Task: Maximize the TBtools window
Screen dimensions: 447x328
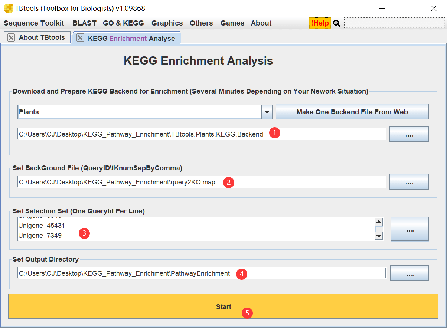Action: coord(407,9)
